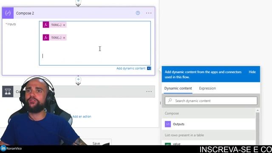Hide the dynamic content panel
The image size is (272, 153).
252,72
